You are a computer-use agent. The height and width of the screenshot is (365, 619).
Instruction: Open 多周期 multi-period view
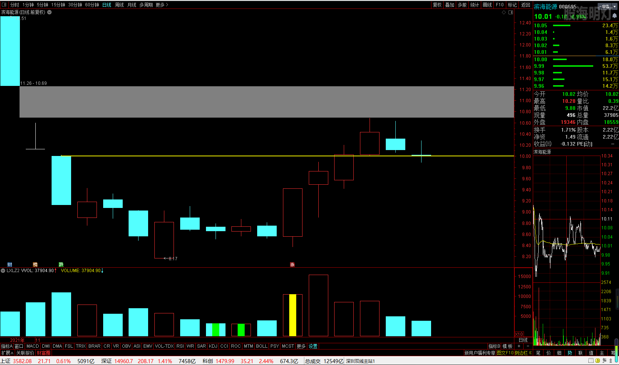point(146,5)
